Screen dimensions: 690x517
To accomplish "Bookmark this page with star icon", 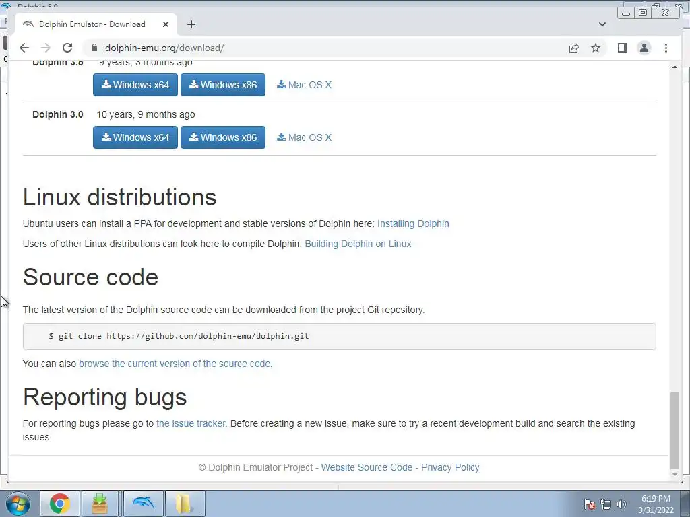I will point(596,48).
